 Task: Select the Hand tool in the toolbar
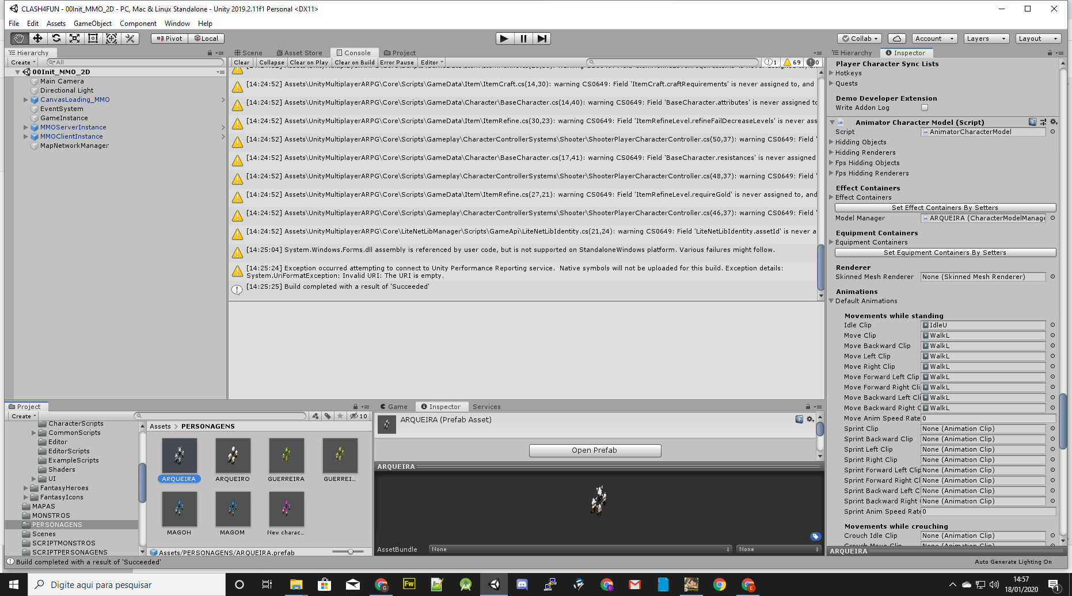[x=18, y=38]
